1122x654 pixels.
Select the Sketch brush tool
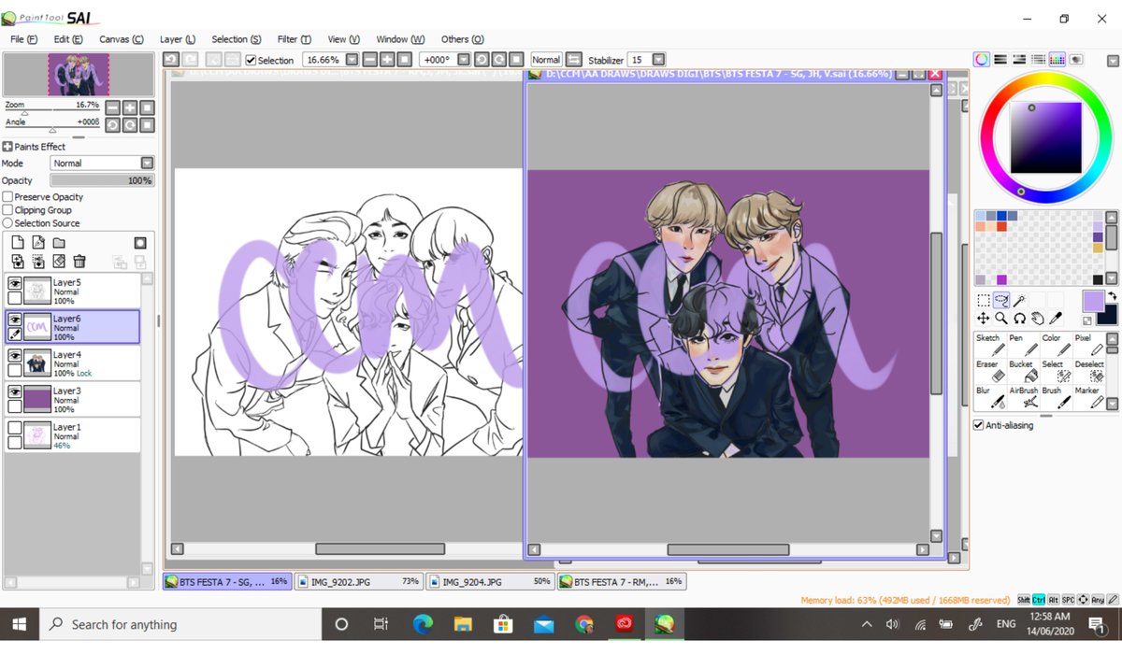(x=988, y=345)
